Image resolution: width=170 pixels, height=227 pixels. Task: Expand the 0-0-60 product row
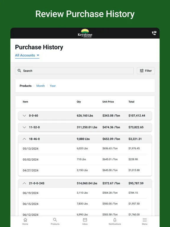click(85, 116)
